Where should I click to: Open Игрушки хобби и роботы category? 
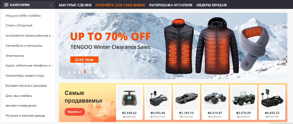(x=23, y=16)
